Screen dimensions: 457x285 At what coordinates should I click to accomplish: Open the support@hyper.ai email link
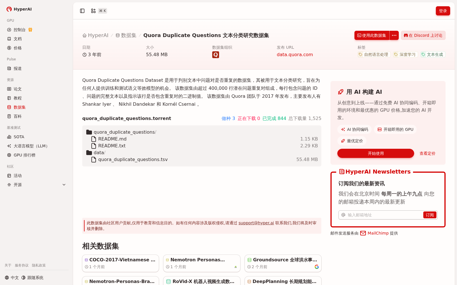(x=256, y=223)
